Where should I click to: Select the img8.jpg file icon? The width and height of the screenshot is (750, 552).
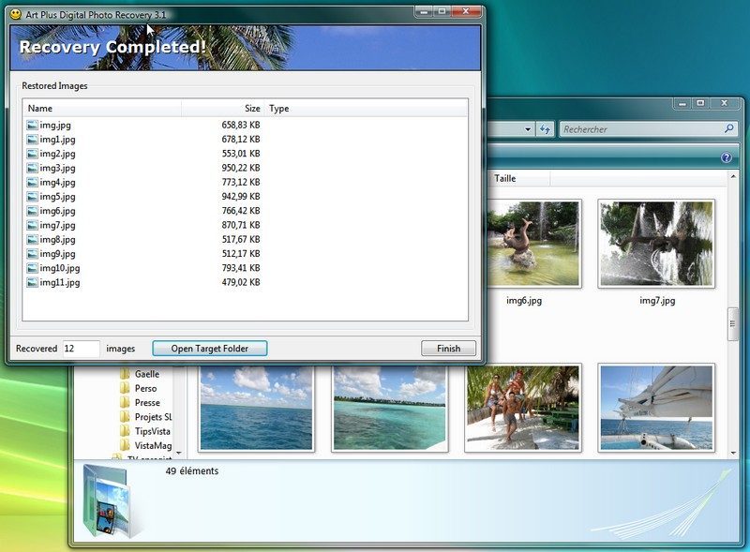pos(33,240)
